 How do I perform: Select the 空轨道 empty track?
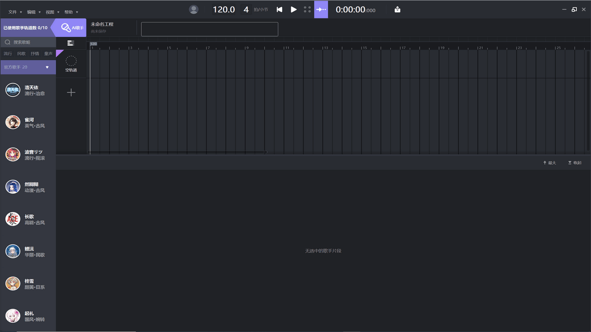71,64
